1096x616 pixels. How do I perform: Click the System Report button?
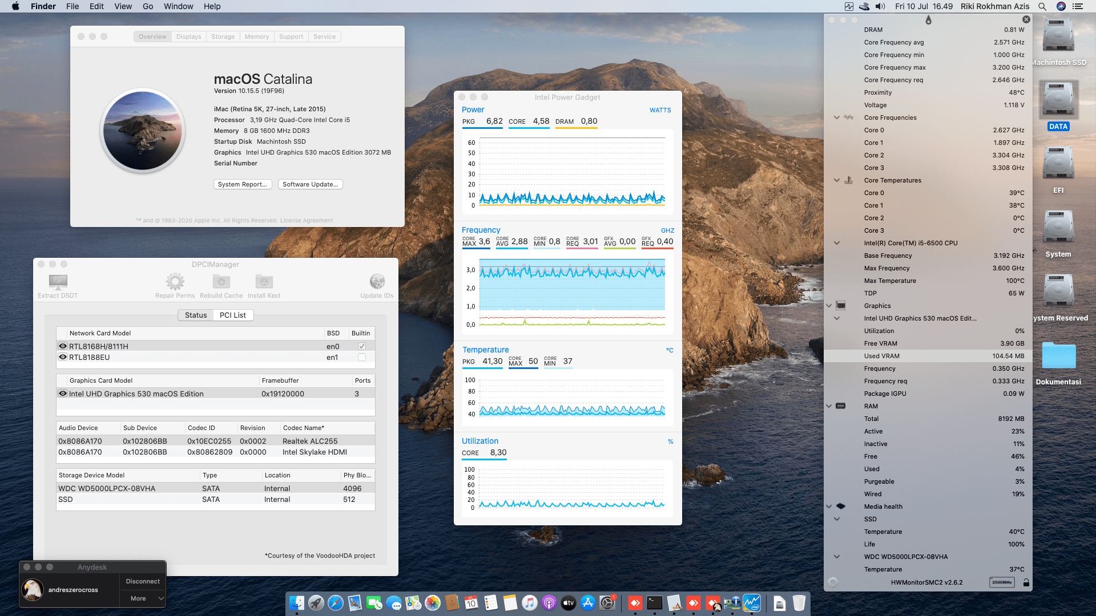click(242, 184)
